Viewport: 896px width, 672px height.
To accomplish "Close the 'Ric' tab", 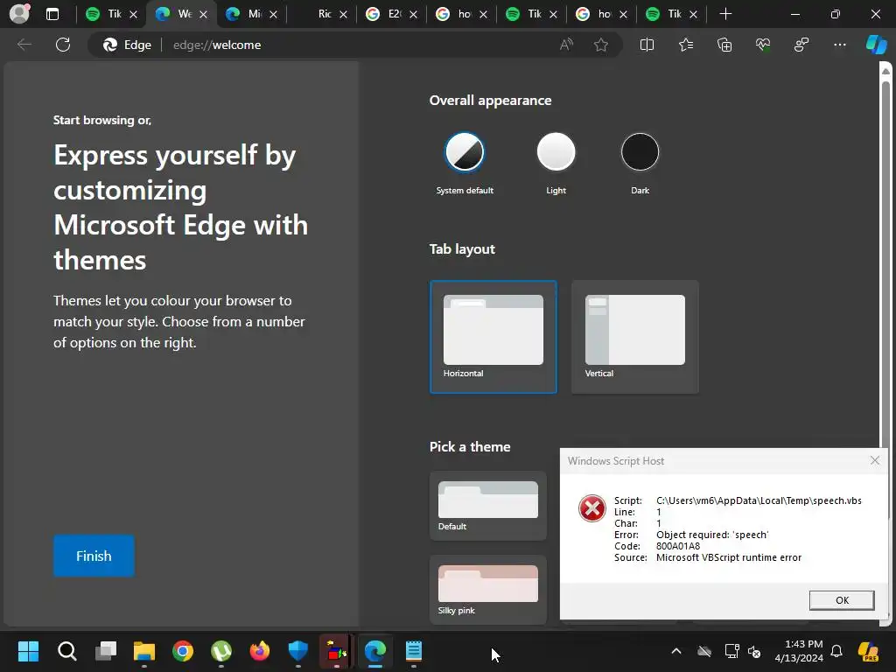I will point(343,14).
